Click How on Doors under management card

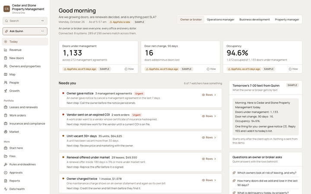tap(129, 69)
